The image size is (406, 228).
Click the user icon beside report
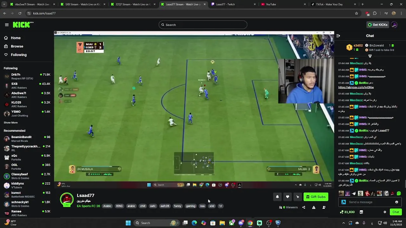[324, 207]
